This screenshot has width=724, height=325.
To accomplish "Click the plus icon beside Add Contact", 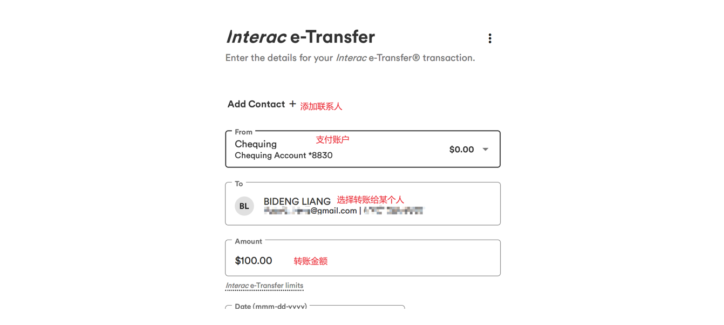I will pyautogui.click(x=292, y=104).
